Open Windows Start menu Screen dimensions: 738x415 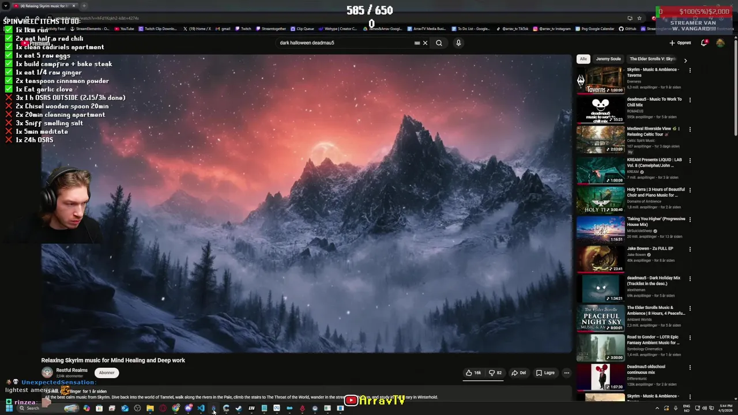(x=9, y=408)
